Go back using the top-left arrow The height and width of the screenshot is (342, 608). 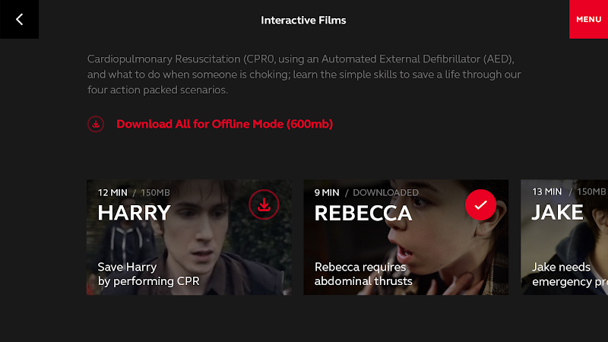click(x=19, y=20)
